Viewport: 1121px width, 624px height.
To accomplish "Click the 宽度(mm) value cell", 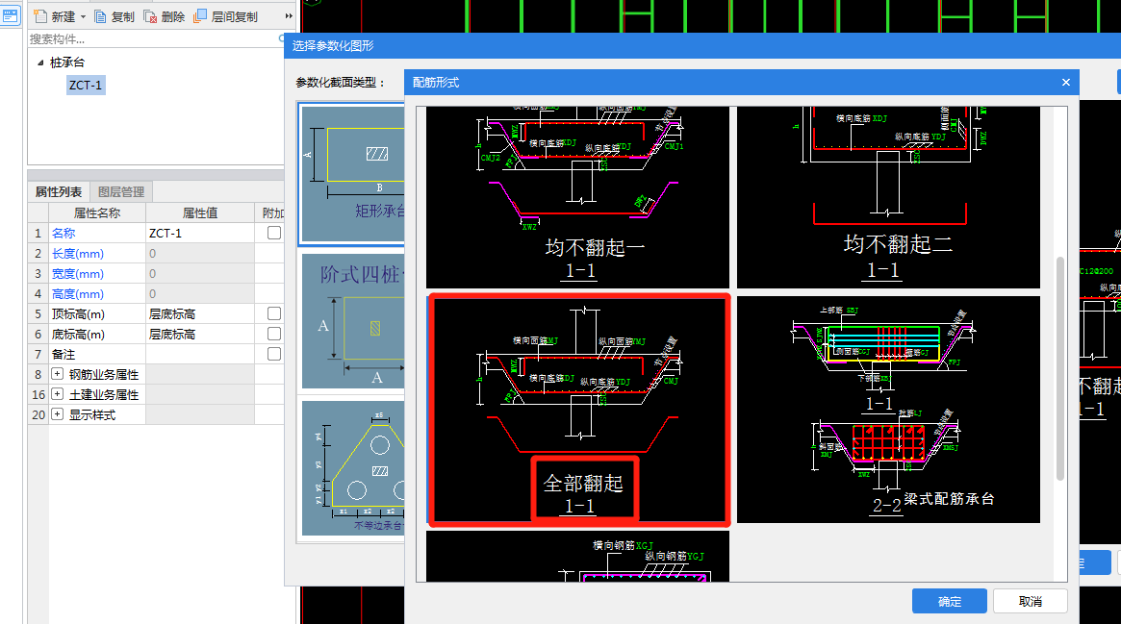I will [200, 273].
